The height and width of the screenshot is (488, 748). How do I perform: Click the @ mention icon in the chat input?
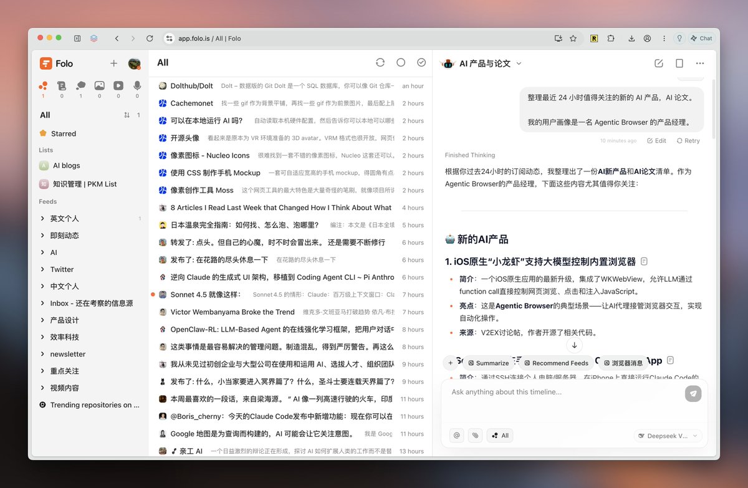pos(456,435)
